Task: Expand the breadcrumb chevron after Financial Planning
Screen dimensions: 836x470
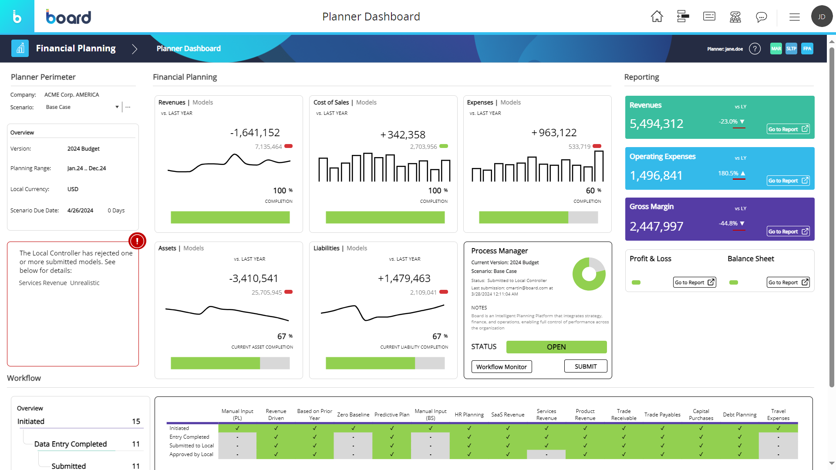Action: pyautogui.click(x=134, y=49)
